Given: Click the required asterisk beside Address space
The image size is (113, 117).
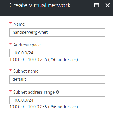Looking at the screenshot, I should [10, 44].
